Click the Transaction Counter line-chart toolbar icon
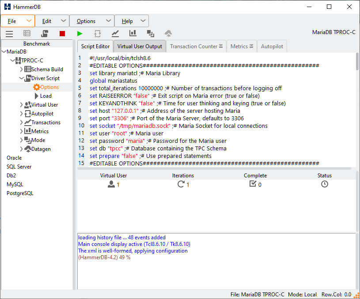The height and width of the screenshot is (299, 360). (115, 34)
